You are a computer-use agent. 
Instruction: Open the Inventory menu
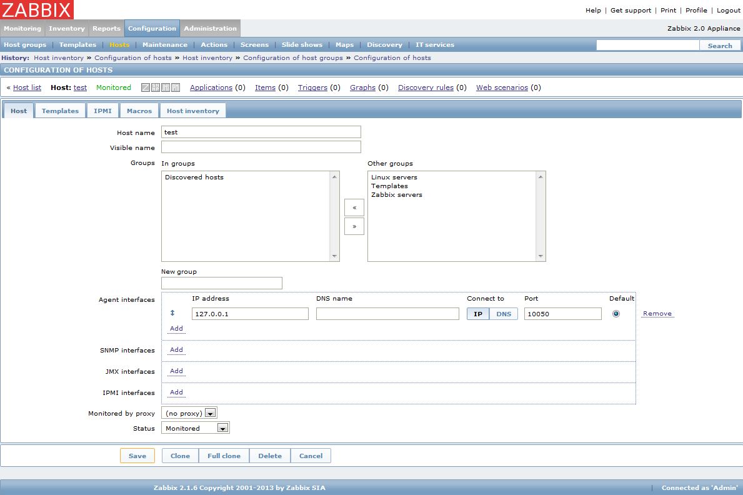[67, 29]
